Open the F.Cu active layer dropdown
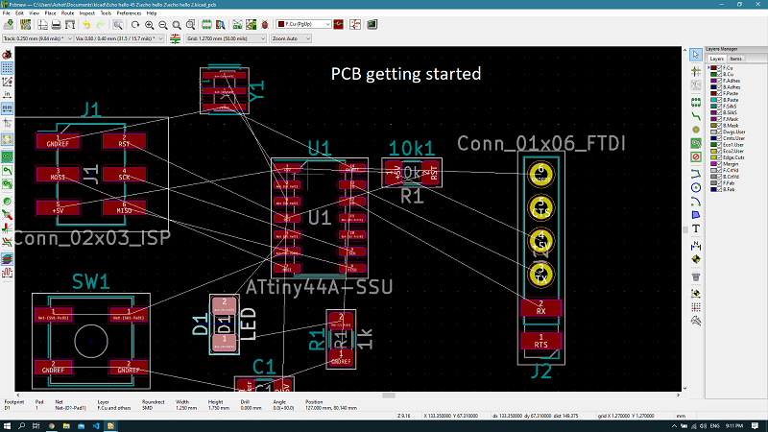Screen dimensions: 768x432 coord(303,24)
